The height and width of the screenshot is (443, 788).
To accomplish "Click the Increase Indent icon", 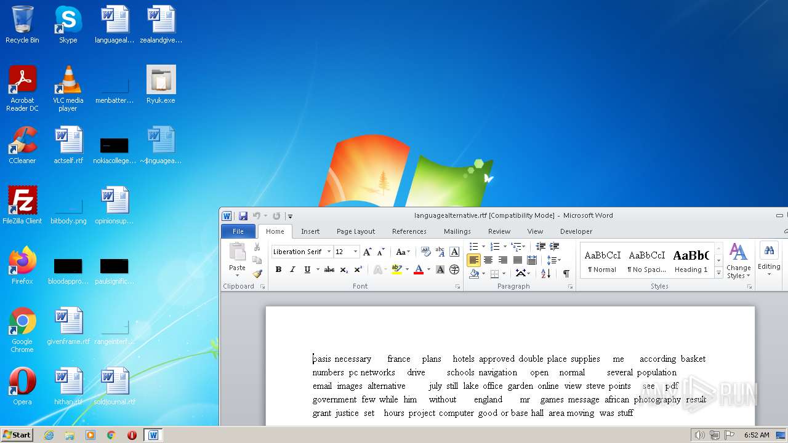I will pyautogui.click(x=555, y=247).
